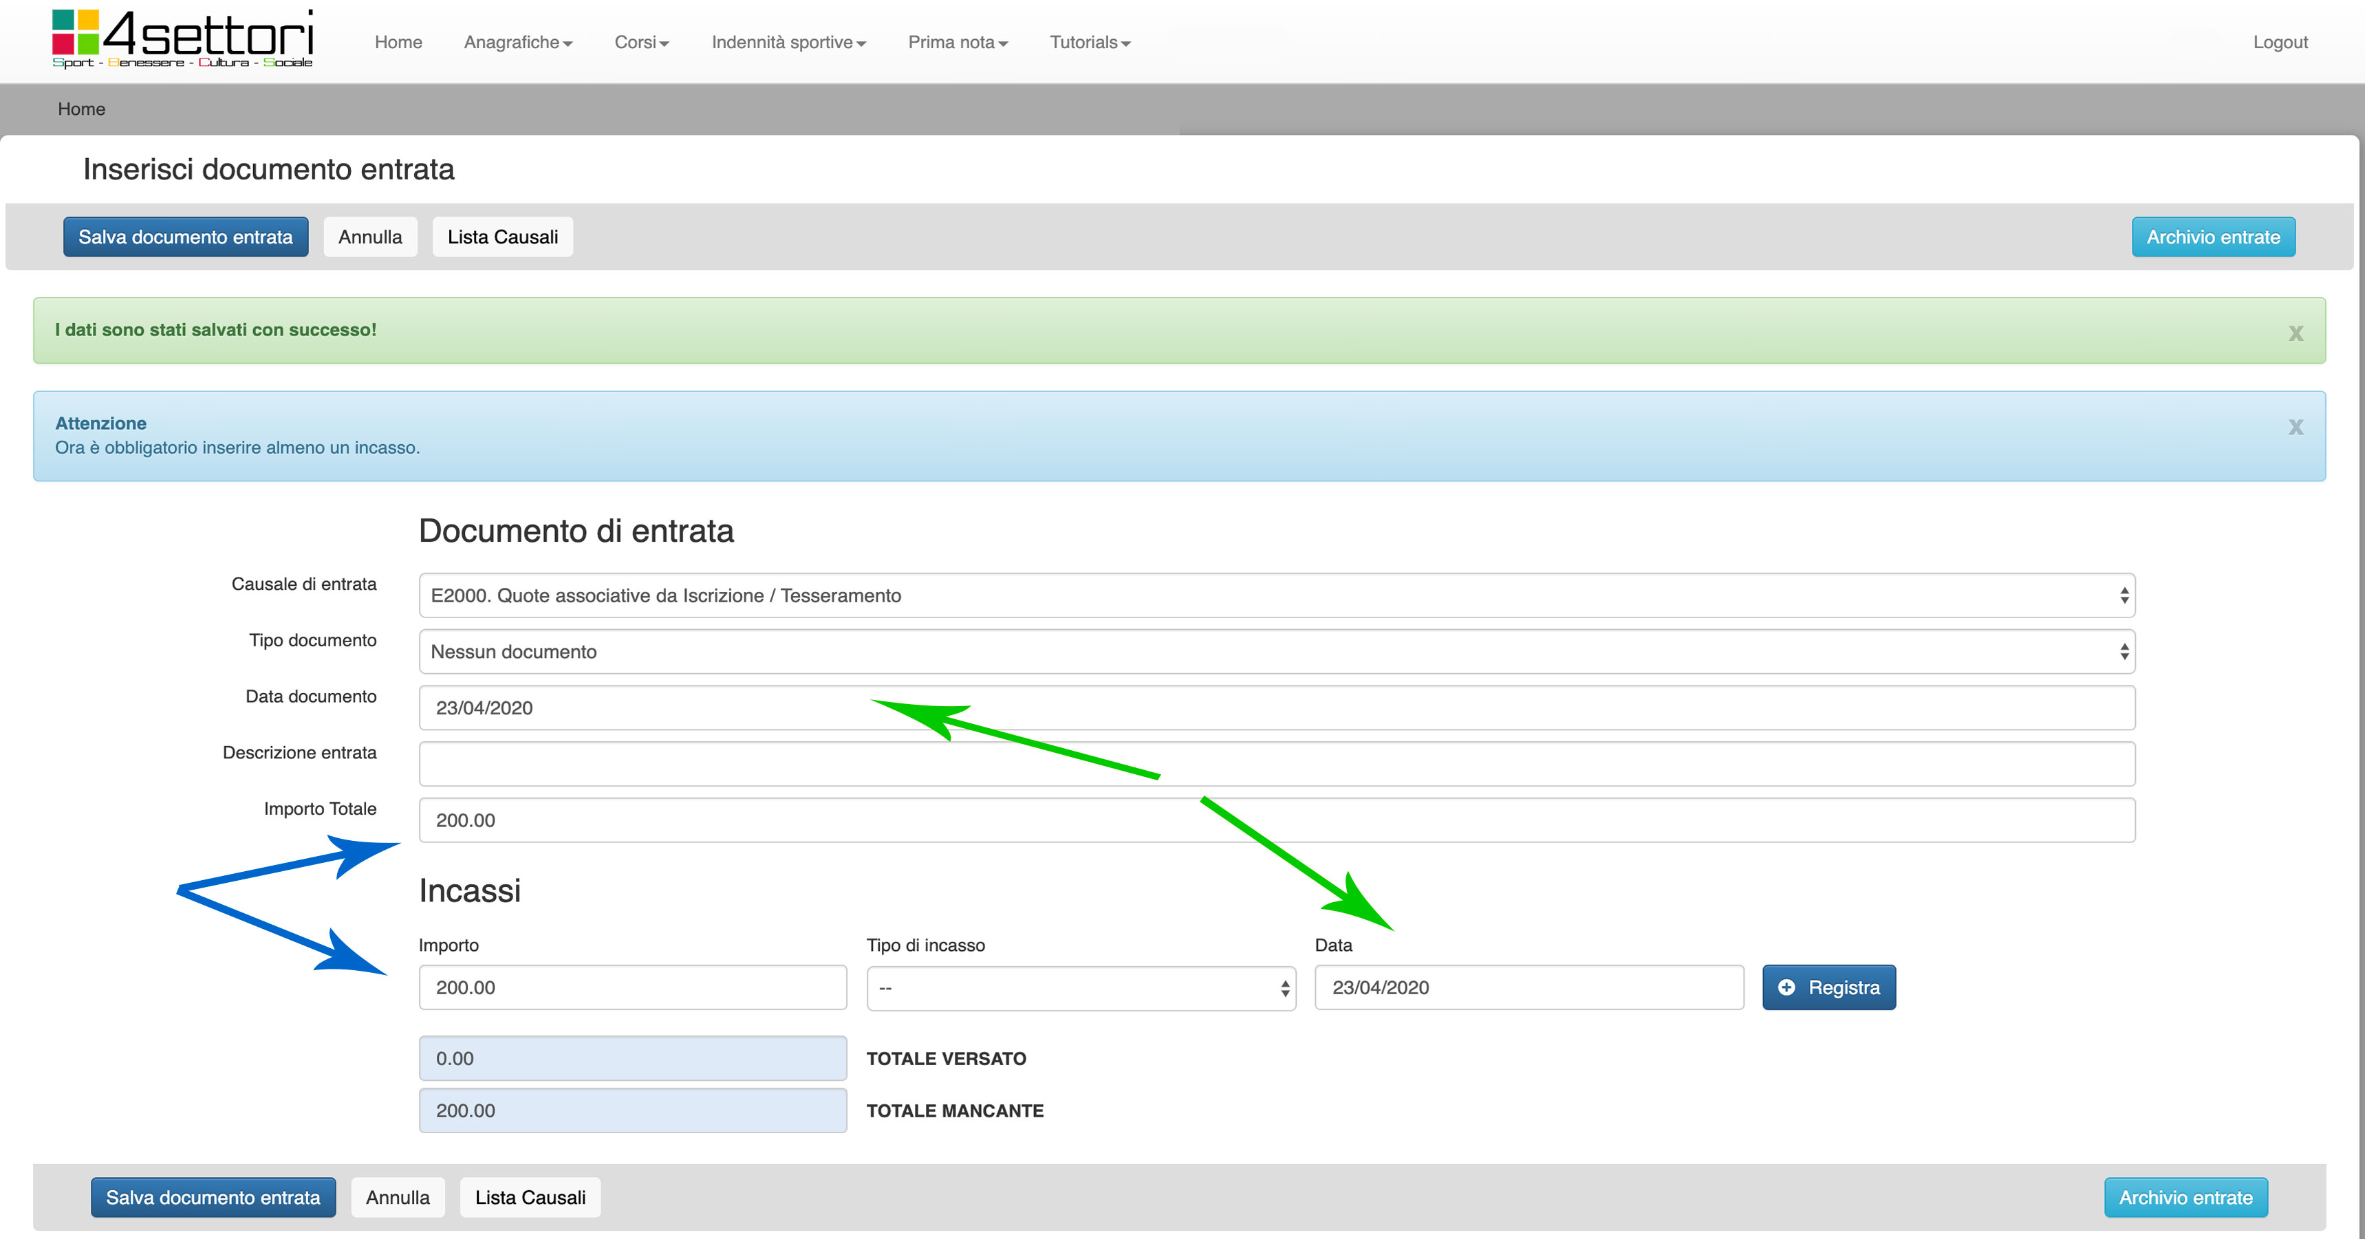2365x1239 pixels.
Task: Expand the Anagrafiche menu
Action: 518,42
